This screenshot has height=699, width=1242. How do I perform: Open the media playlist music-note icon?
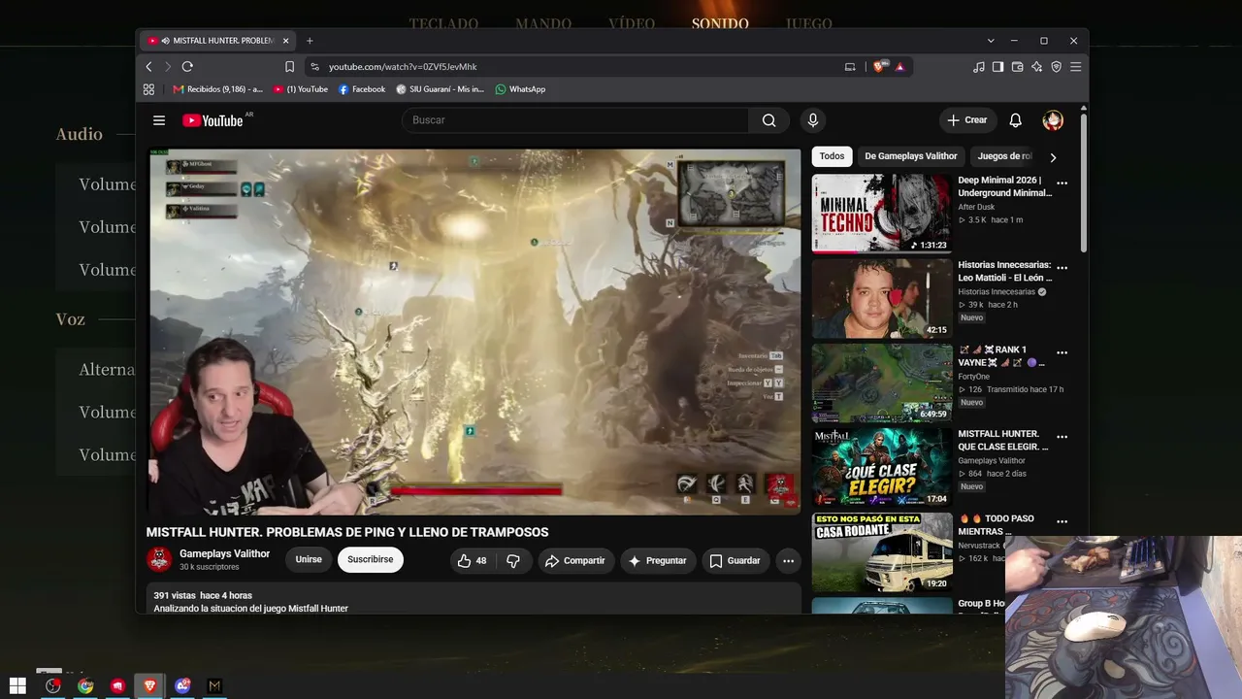coord(978,67)
